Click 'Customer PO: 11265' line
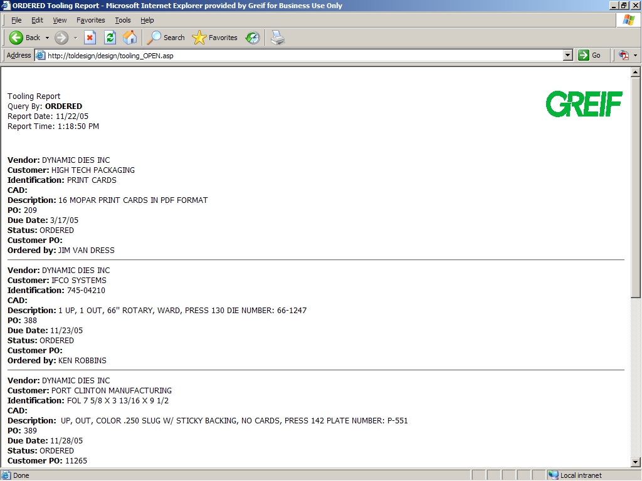642x481 pixels. (47, 460)
